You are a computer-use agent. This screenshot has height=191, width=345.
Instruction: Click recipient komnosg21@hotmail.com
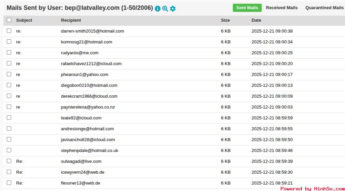click(x=86, y=42)
